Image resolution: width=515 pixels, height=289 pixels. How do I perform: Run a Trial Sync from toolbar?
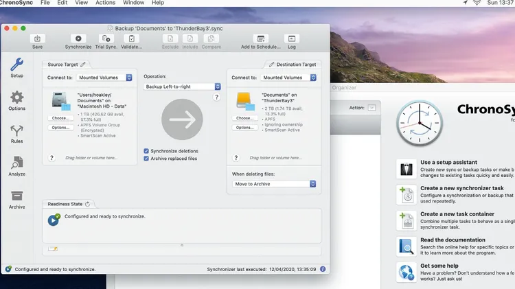tap(106, 40)
